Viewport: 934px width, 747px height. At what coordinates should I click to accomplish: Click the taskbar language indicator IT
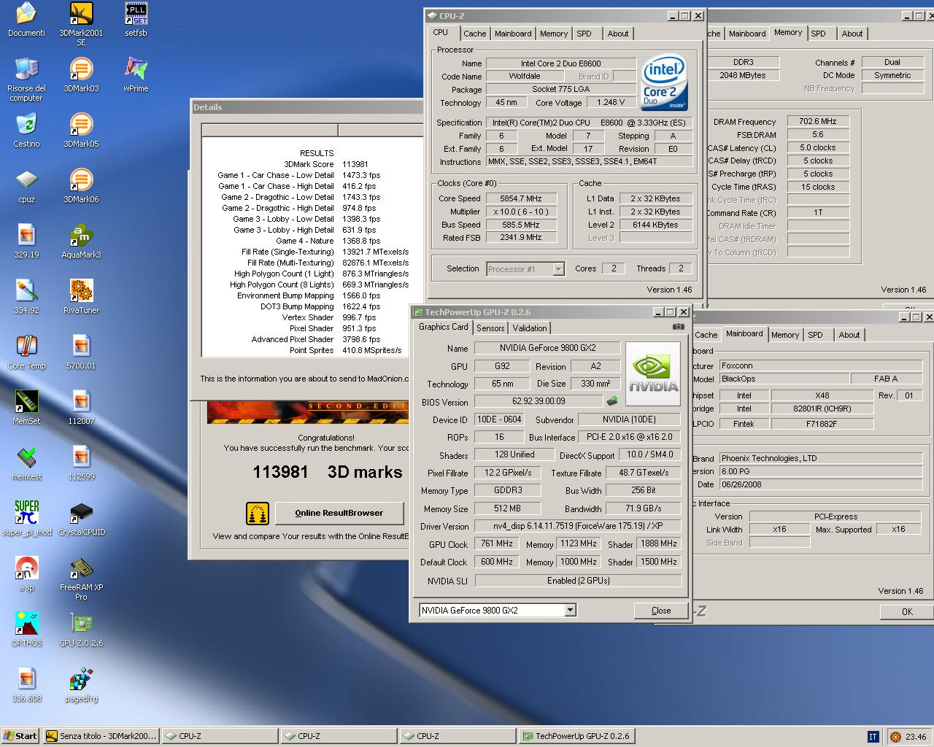tap(873, 737)
